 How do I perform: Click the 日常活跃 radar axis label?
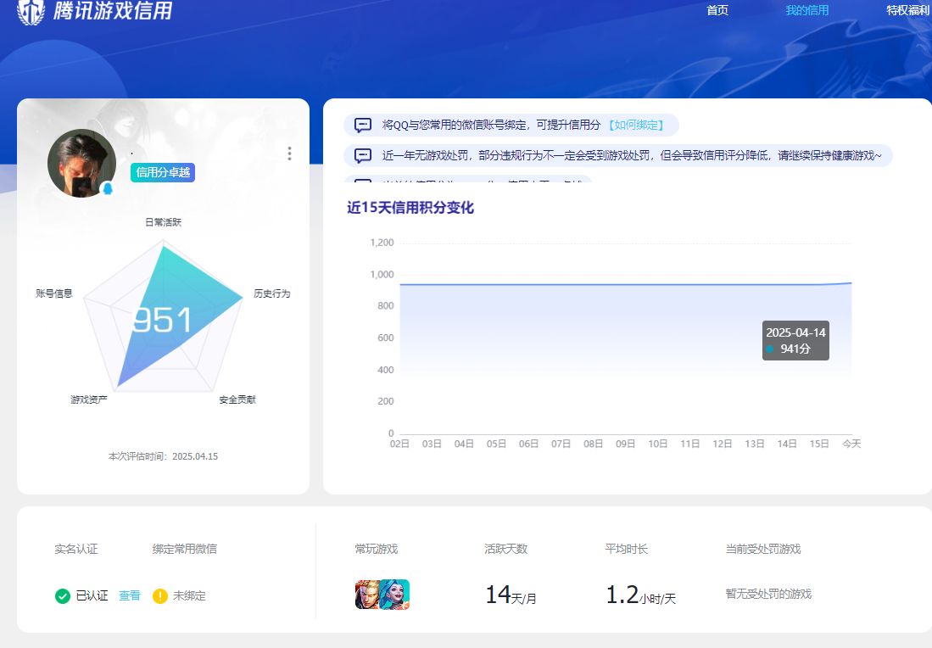(x=164, y=222)
